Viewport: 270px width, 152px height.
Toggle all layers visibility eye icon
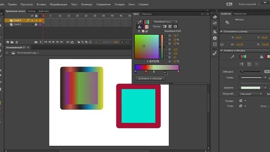(32, 16)
